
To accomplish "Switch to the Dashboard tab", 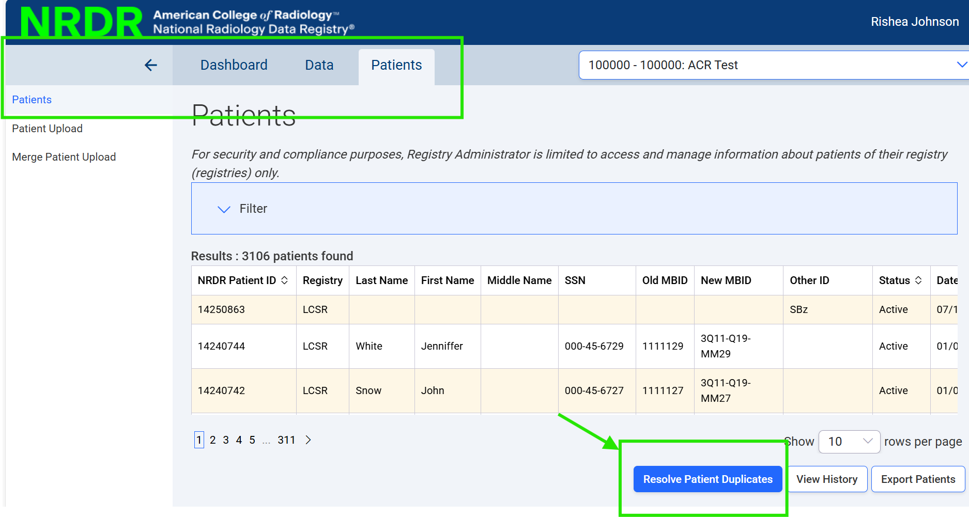I will pyautogui.click(x=234, y=65).
